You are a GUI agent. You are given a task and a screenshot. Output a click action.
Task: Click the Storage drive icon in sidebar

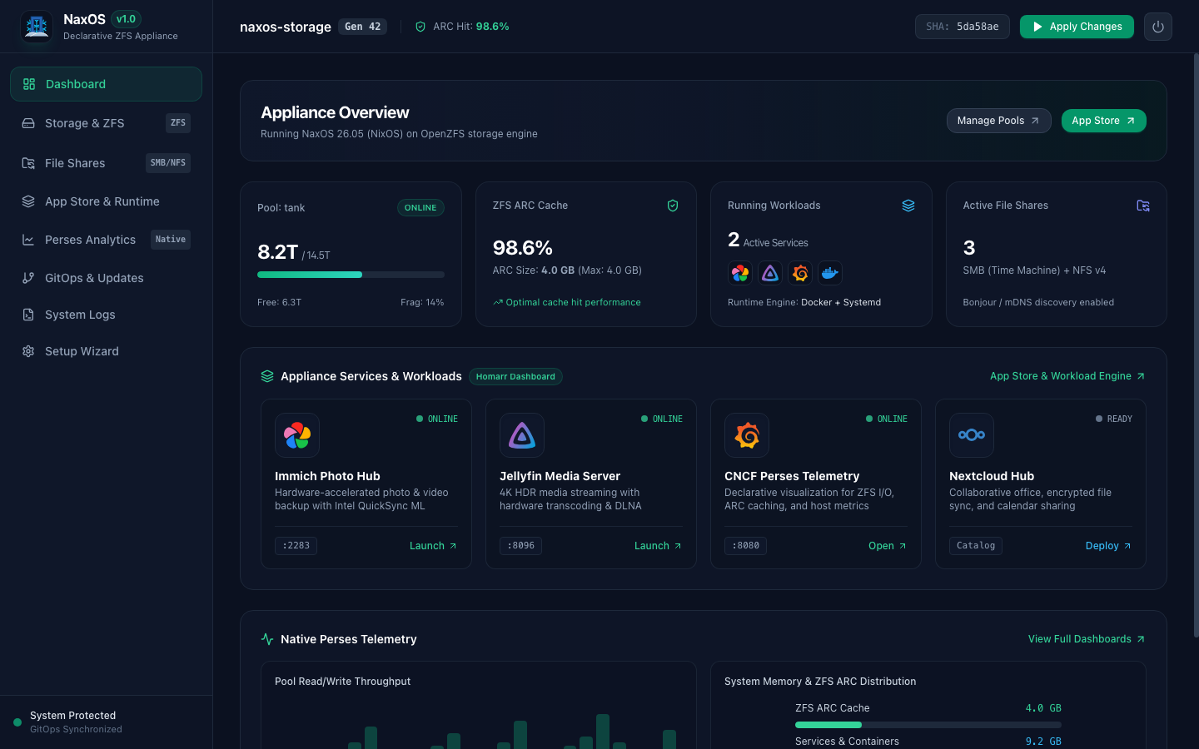pyautogui.click(x=28, y=123)
